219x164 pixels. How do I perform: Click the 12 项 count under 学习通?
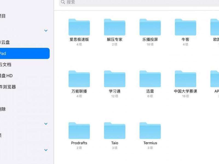point(115,96)
